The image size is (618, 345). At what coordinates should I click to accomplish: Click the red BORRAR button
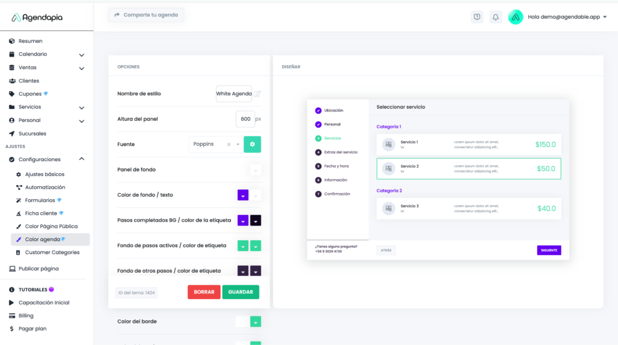tap(204, 292)
